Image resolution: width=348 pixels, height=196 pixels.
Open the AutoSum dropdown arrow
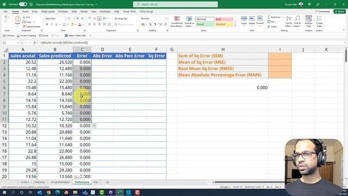[x=283, y=17]
